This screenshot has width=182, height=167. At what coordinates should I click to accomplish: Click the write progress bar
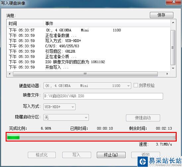pos(91,137)
